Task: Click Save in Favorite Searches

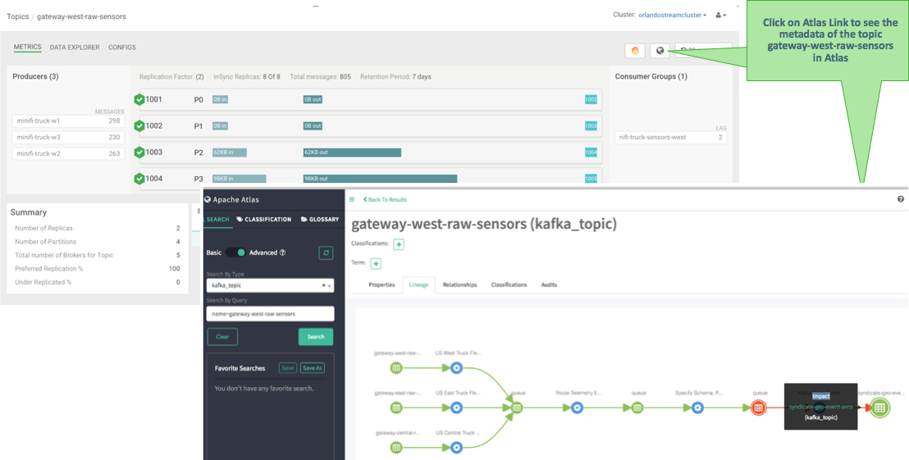Action: point(287,368)
